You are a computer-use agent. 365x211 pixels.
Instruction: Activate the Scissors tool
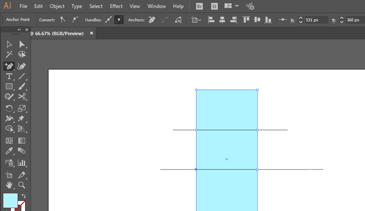point(22,97)
